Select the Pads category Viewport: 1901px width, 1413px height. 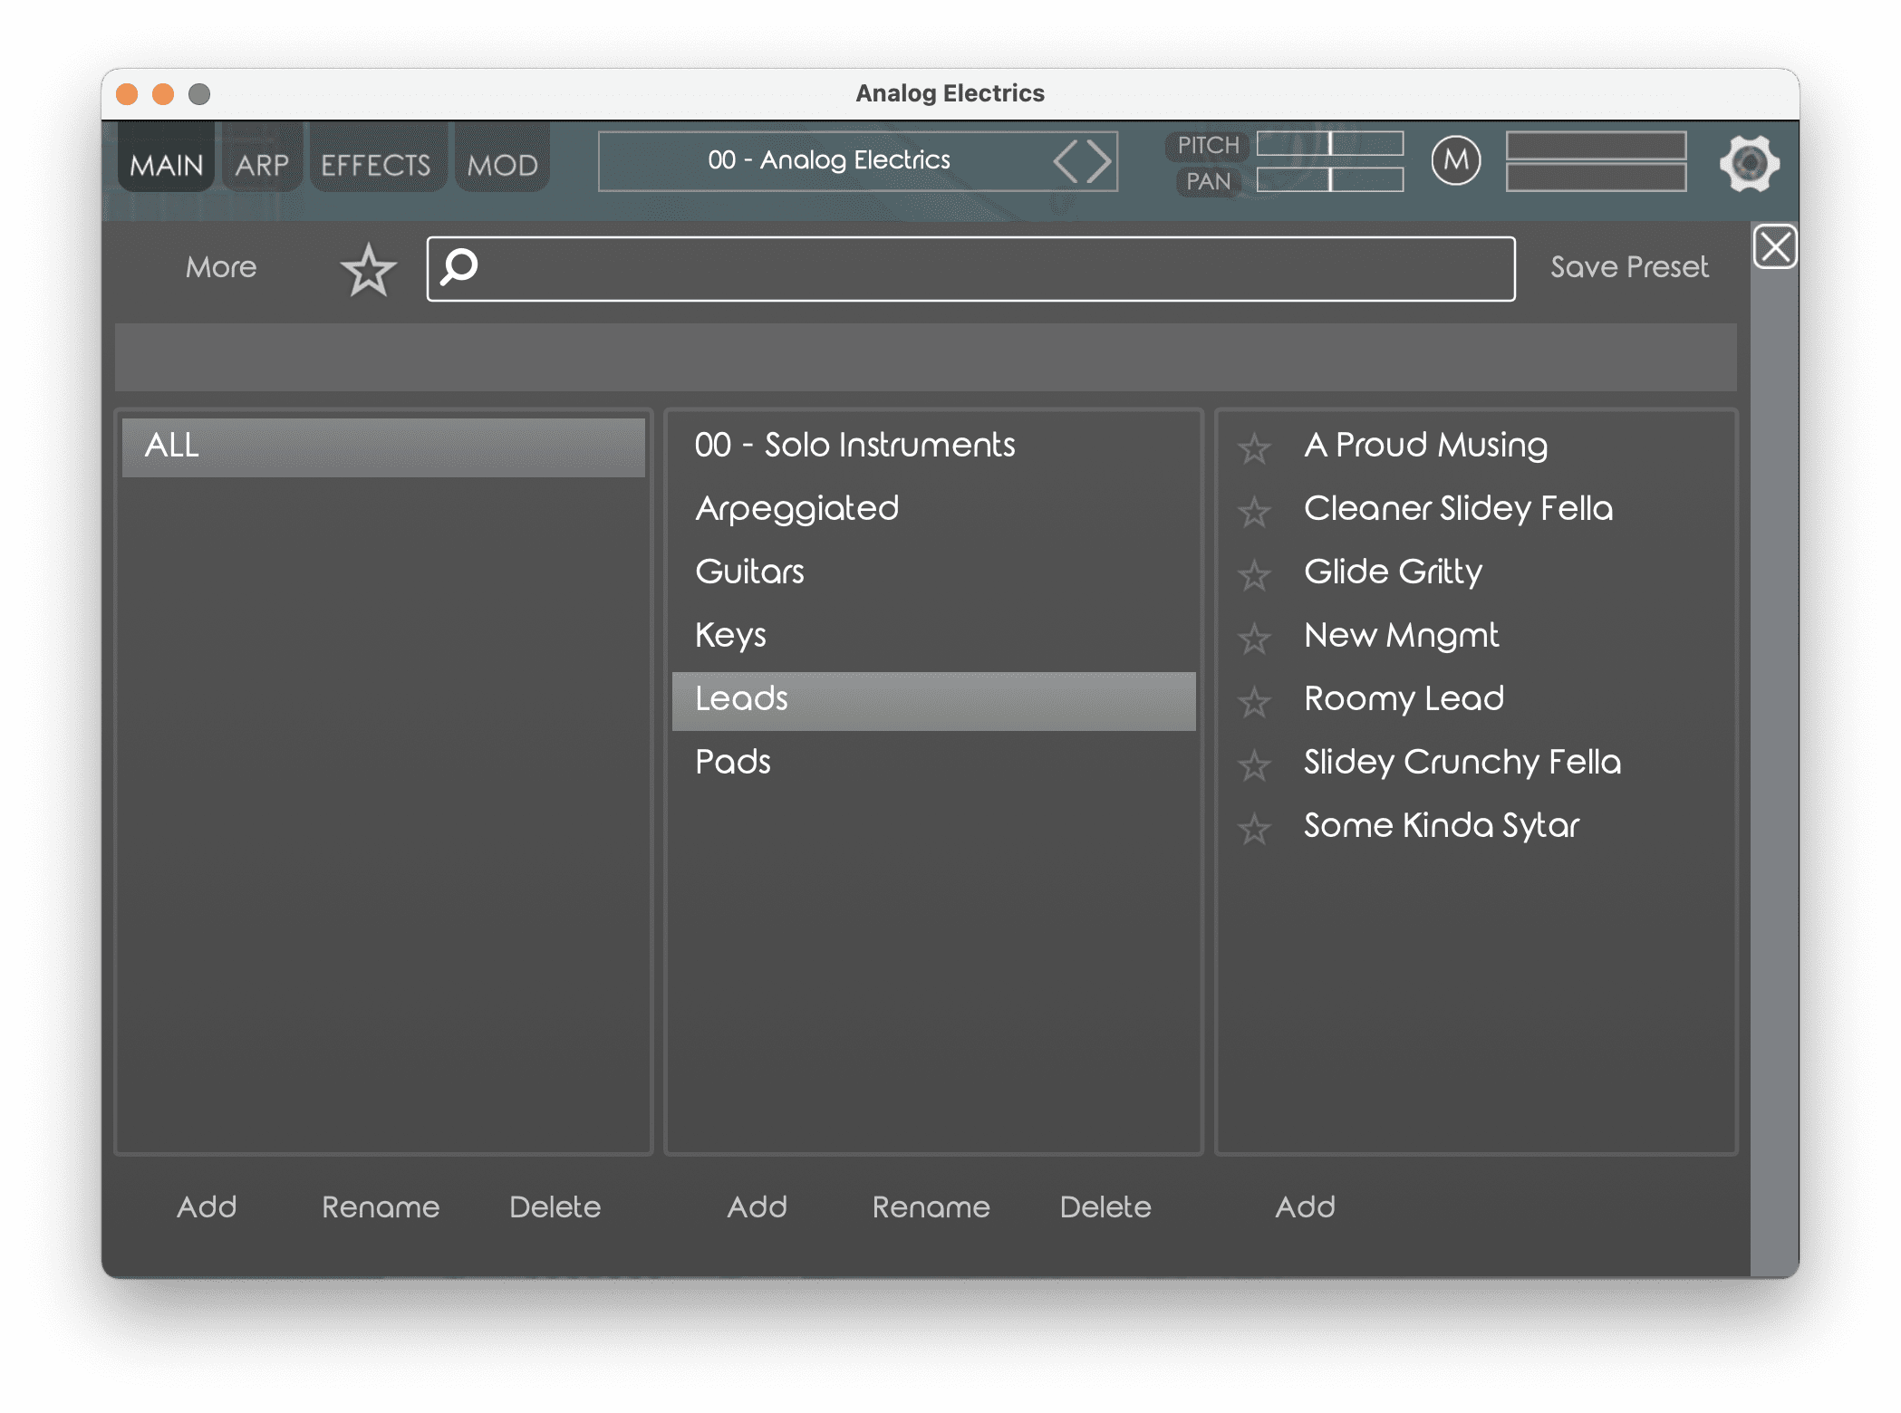coord(732,762)
